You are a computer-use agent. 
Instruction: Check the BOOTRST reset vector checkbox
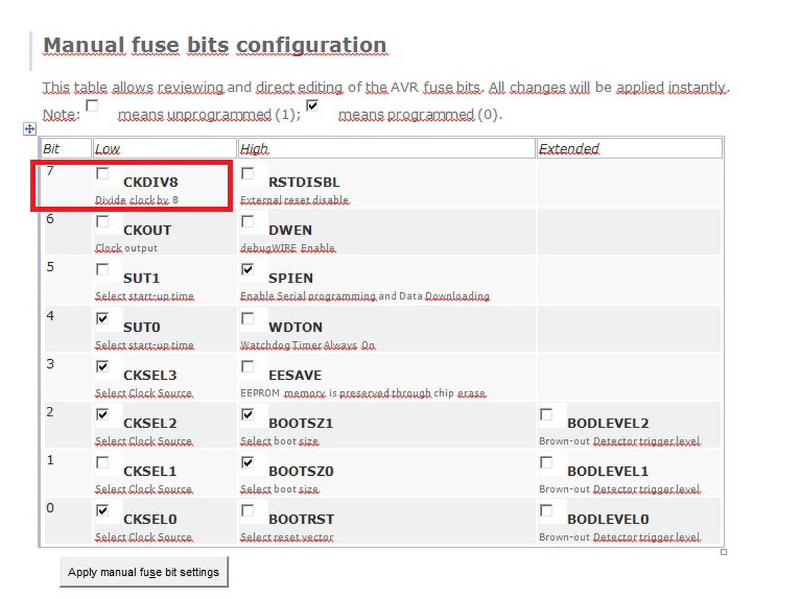pyautogui.click(x=248, y=511)
